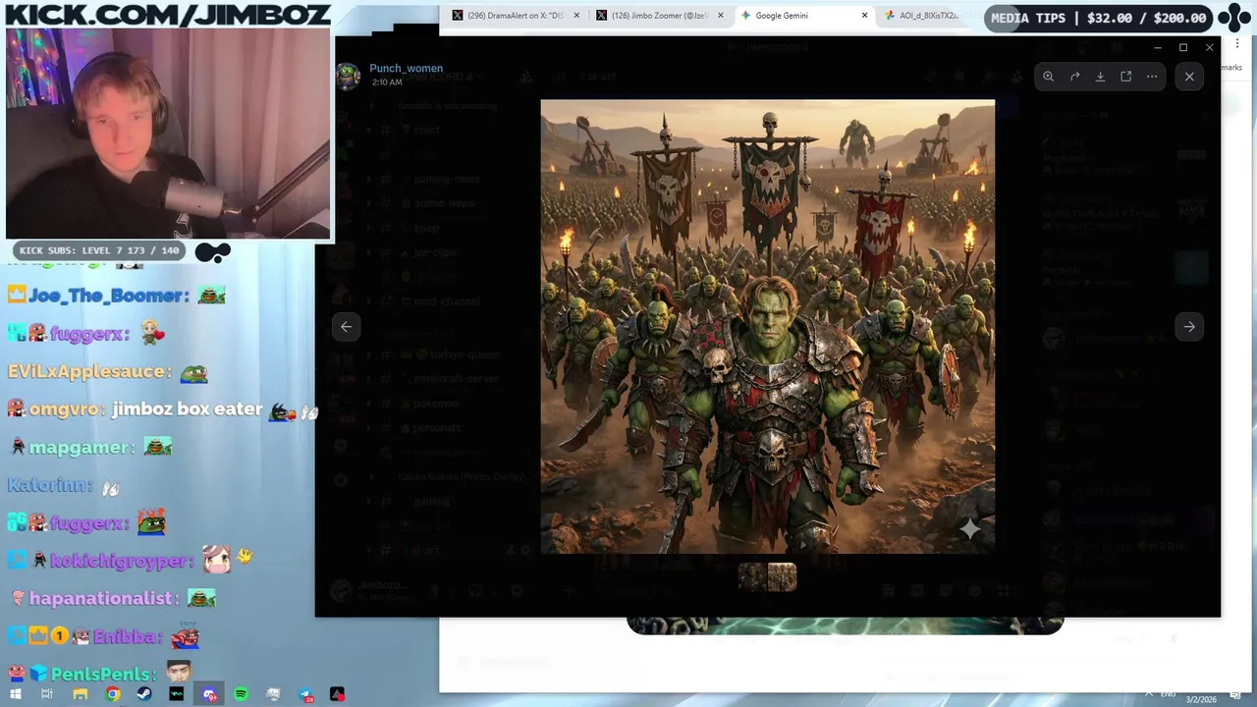Open Discord from the taskbar
Image resolution: width=1257 pixels, height=707 pixels.
pyautogui.click(x=209, y=694)
